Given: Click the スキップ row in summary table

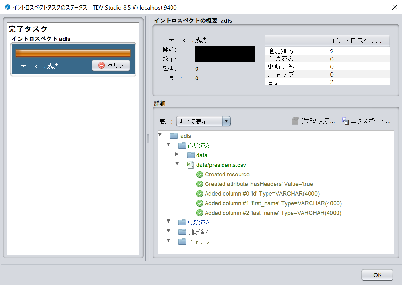Looking at the screenshot, I should tap(327, 74).
